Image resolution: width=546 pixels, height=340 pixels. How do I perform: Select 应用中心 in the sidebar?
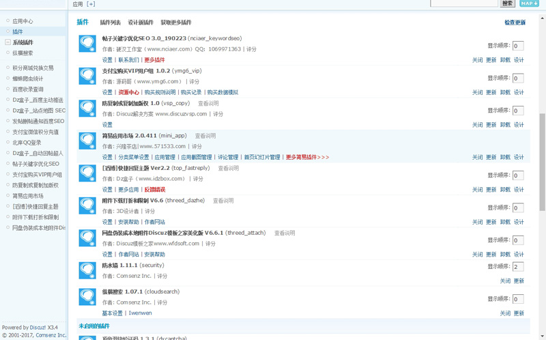[23, 21]
